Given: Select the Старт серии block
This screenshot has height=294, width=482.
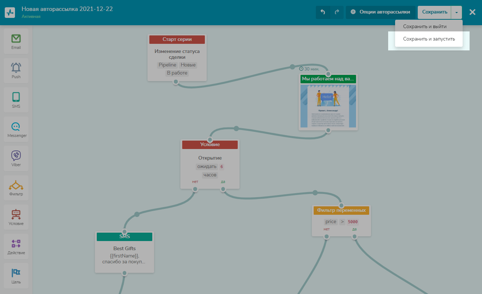Looking at the screenshot, I should point(177,39).
